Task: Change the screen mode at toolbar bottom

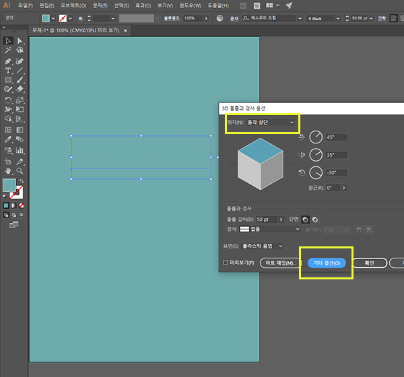Action: pos(13,225)
